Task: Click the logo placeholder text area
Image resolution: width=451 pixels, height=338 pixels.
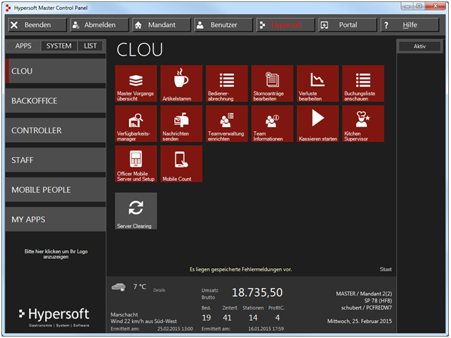Action: tap(55, 255)
